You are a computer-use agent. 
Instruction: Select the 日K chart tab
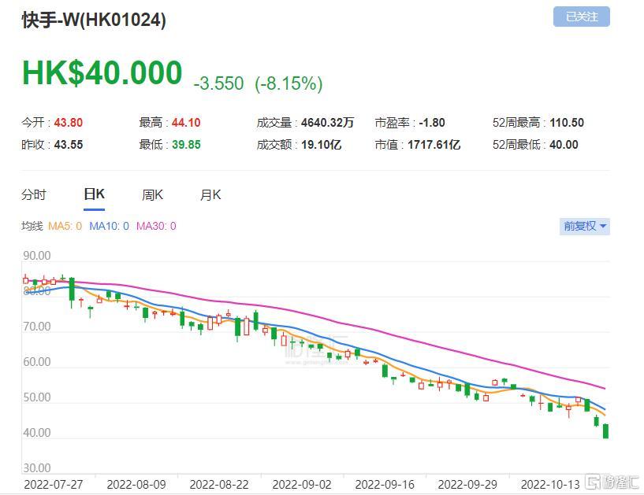[x=94, y=194]
